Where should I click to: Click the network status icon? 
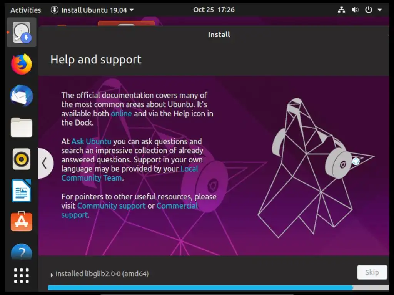pos(341,10)
